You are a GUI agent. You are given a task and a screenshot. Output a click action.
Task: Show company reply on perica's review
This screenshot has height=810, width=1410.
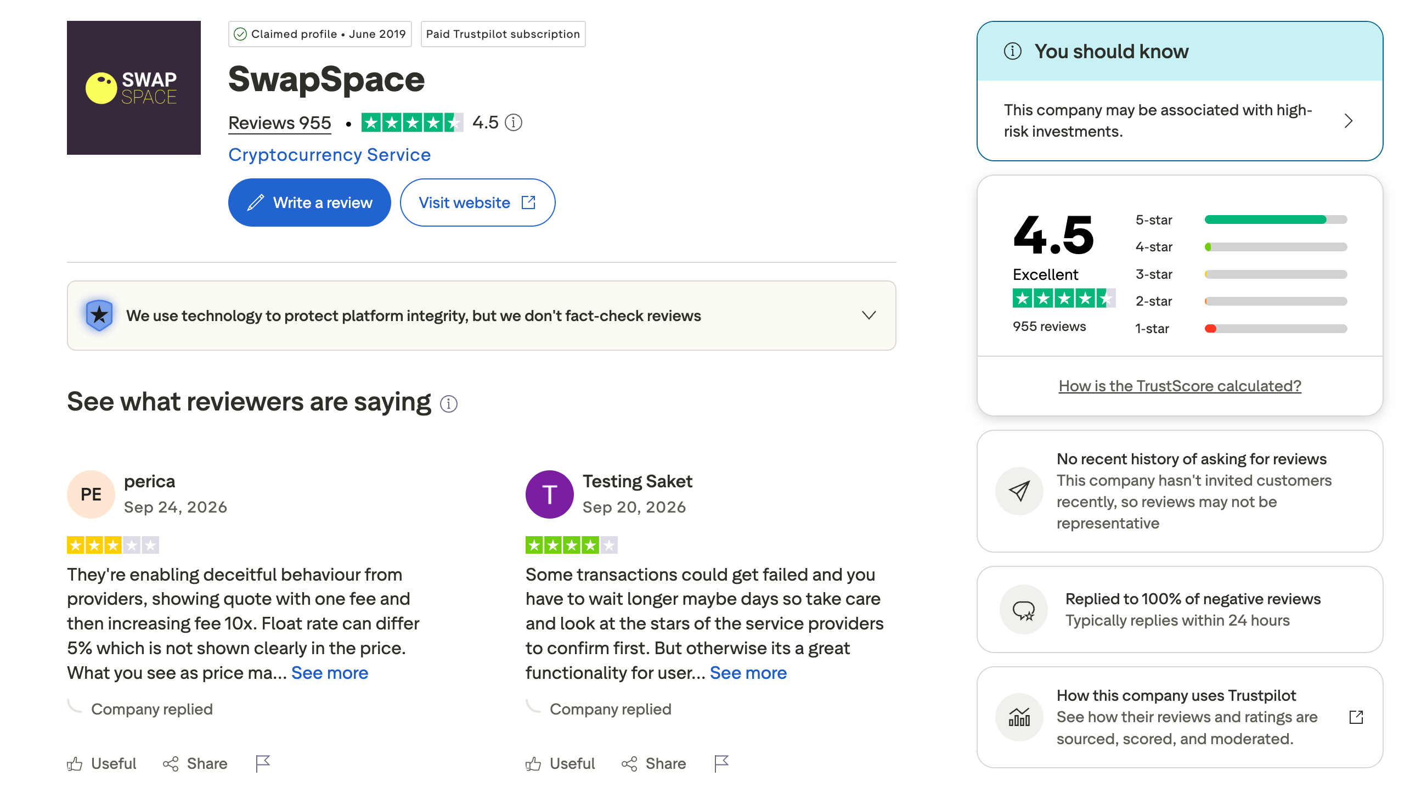151,709
